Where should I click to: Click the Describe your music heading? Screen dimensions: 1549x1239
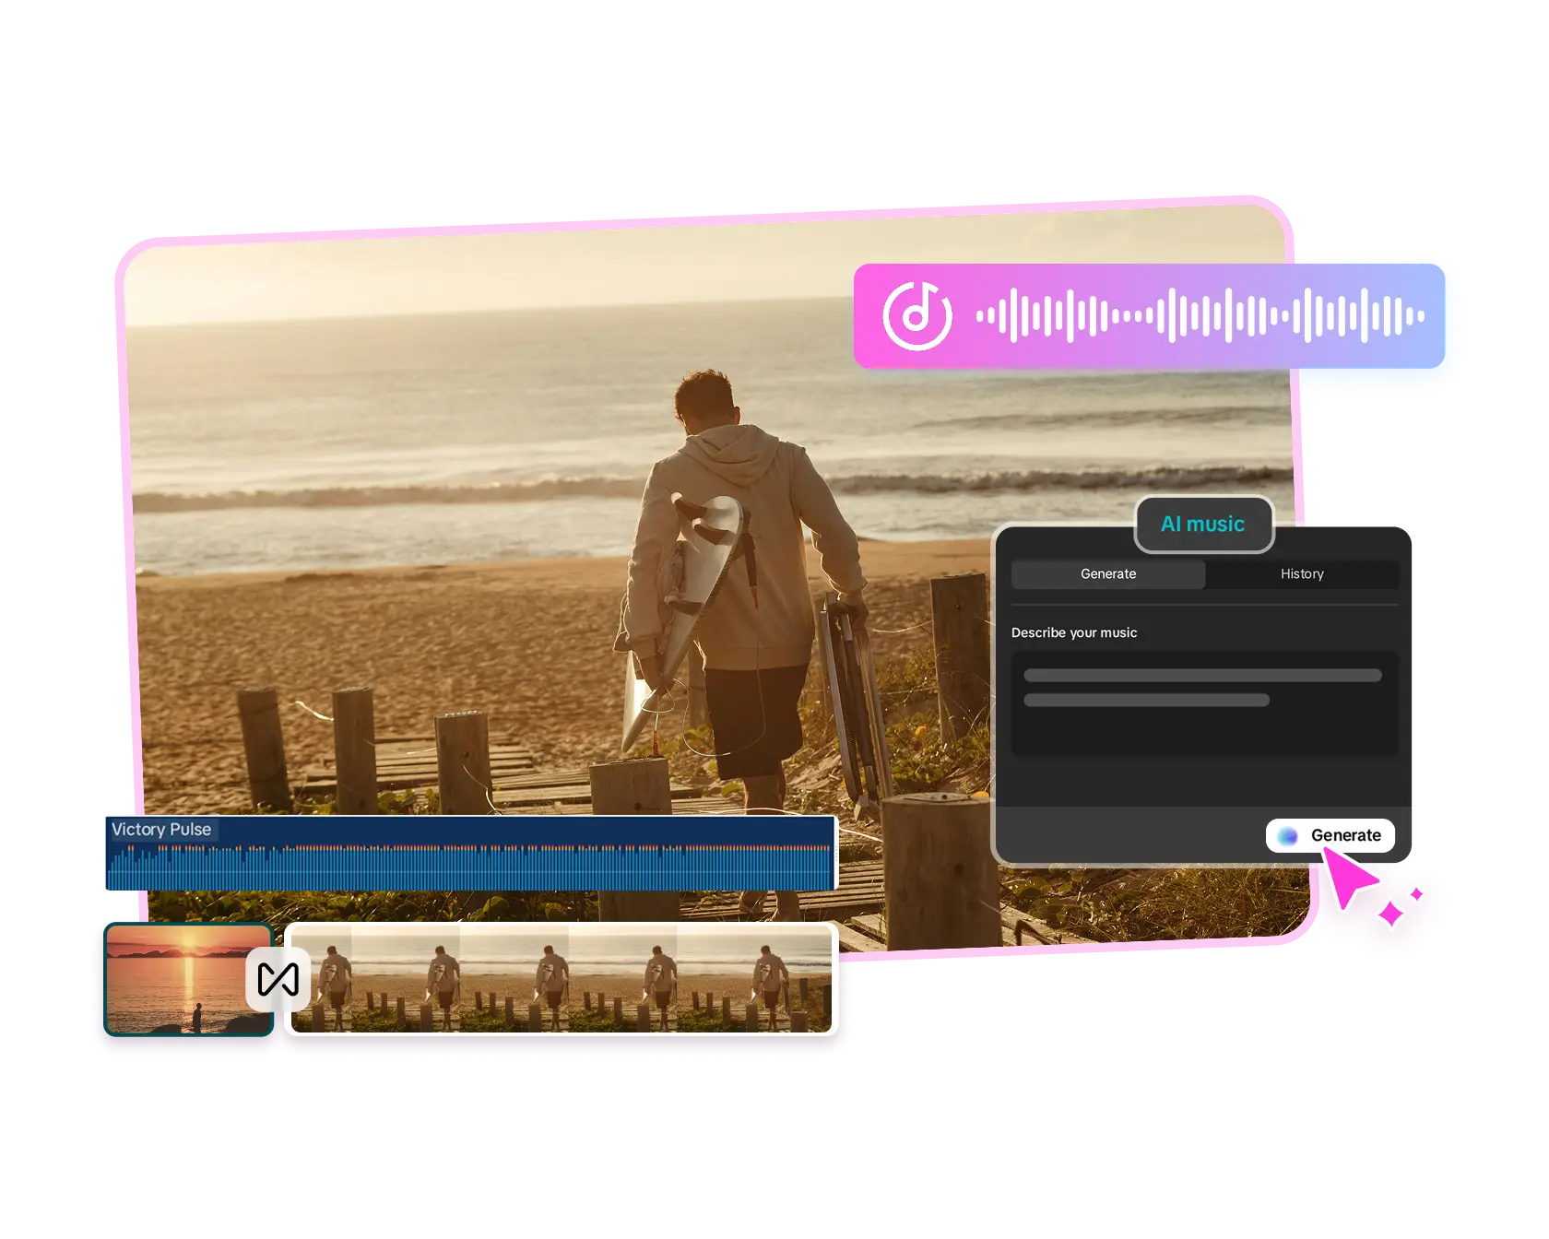(x=1074, y=632)
